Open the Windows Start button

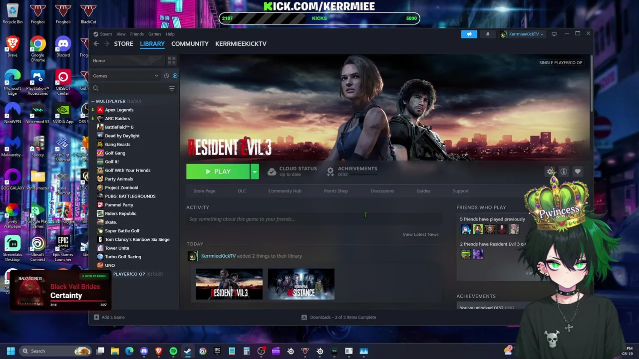coord(10,351)
